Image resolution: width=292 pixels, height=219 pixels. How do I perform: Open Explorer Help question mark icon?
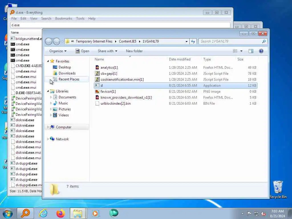click(x=261, y=51)
